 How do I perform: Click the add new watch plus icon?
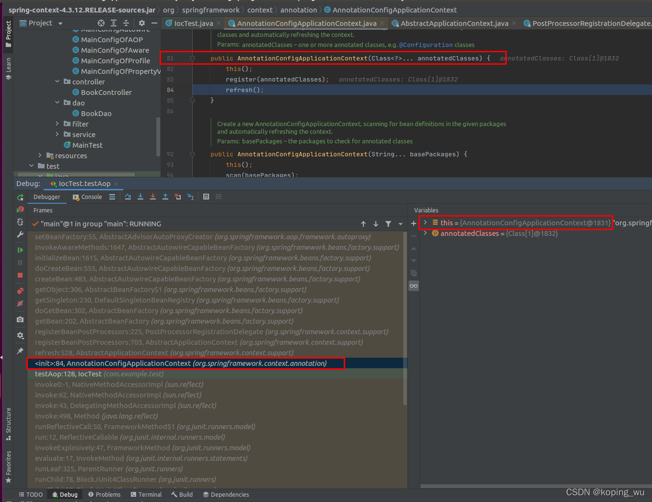click(414, 223)
